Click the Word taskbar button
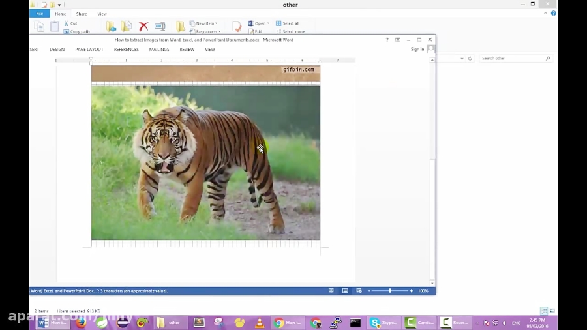 (x=53, y=323)
